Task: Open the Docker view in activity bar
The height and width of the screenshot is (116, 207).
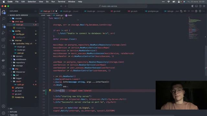Action: (x=4, y=60)
